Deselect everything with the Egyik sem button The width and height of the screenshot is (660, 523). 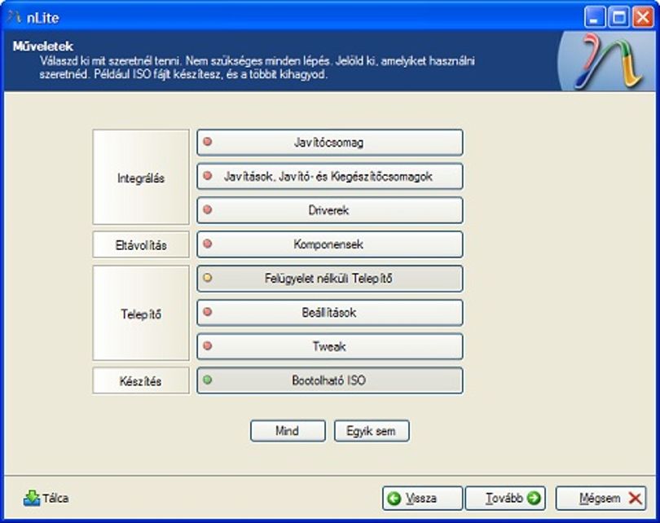tap(372, 431)
